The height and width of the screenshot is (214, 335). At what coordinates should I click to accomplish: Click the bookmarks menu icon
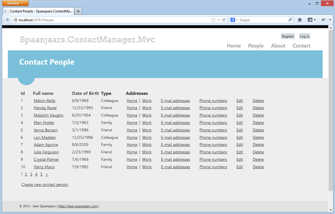(x=310, y=20)
